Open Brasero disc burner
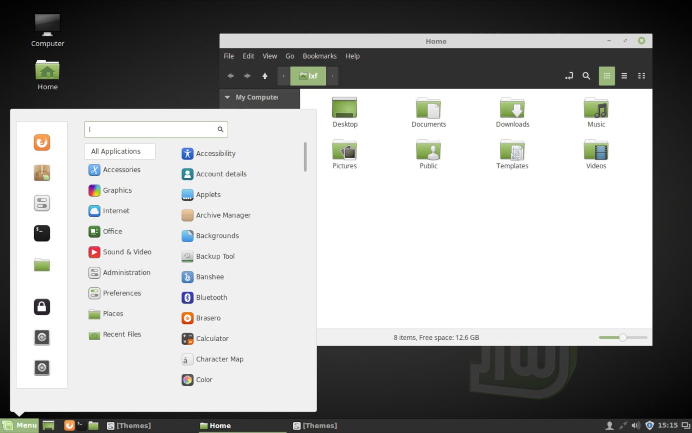This screenshot has width=692, height=433. point(208,318)
